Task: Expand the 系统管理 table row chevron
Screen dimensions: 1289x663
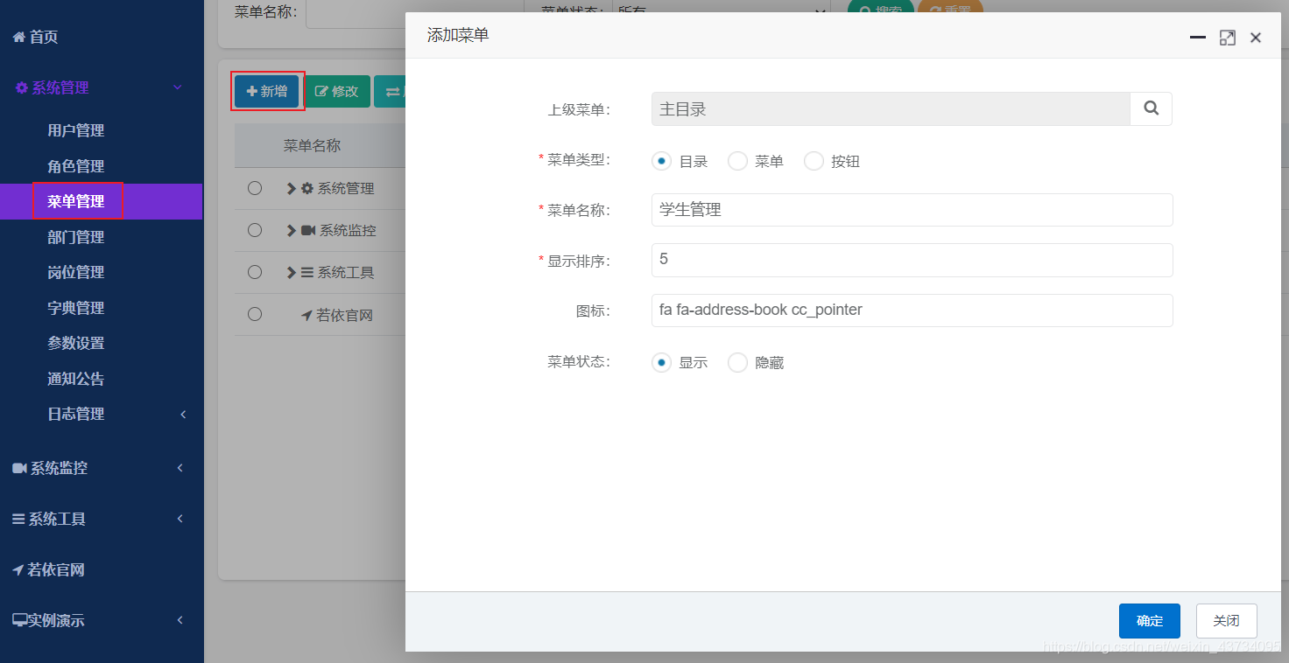Action: 292,188
